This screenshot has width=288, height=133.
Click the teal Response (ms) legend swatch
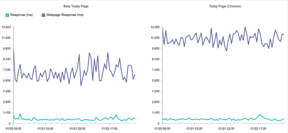[x=7, y=15]
